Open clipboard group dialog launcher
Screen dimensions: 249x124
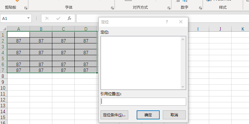(x=26, y=8)
